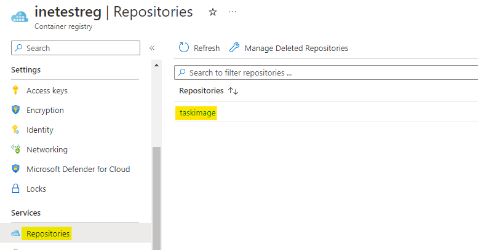The width and height of the screenshot is (478, 250).
Task: Click the Encryption shield icon
Action: point(16,110)
